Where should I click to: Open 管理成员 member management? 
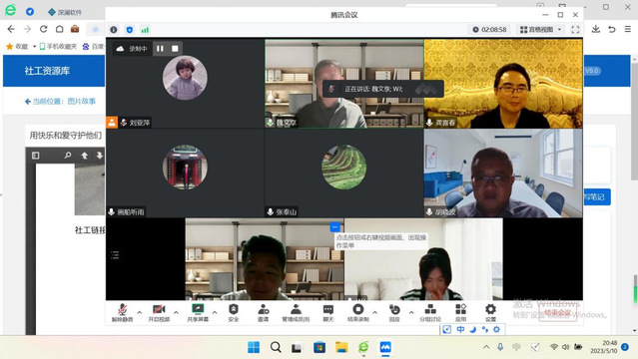tap(296, 313)
